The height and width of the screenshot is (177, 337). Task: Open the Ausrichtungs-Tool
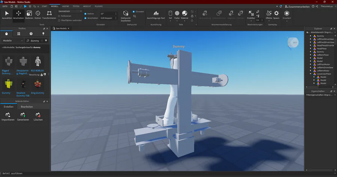tap(156, 15)
